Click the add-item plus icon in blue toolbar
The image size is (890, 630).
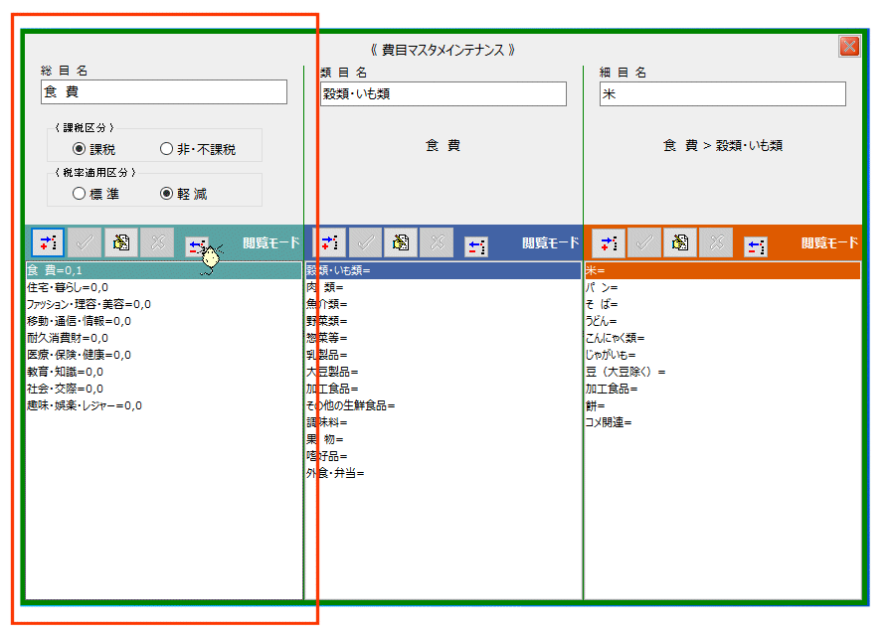[x=328, y=242]
